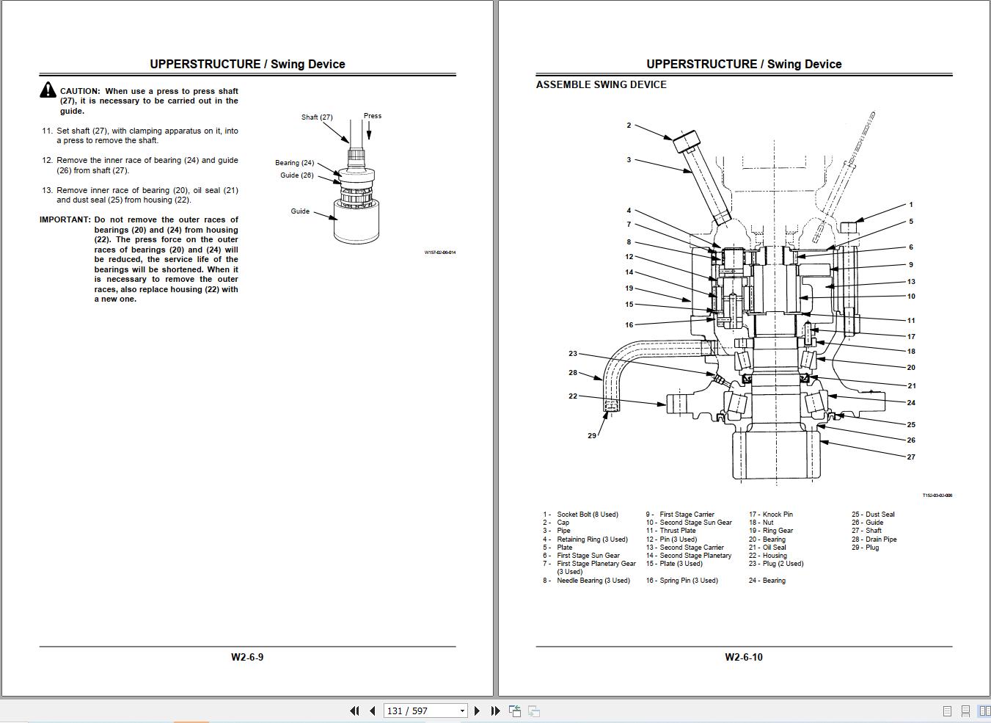This screenshot has height=723, width=991.
Task: Go to the first page
Action: 355,711
